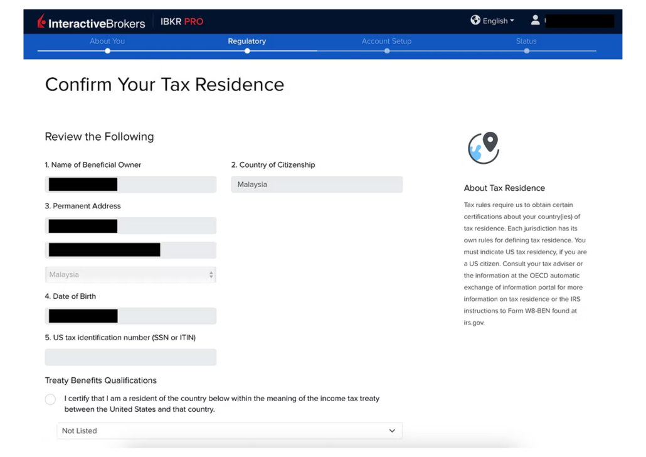
Task: Click the Account Setup step dot
Action: (387, 51)
